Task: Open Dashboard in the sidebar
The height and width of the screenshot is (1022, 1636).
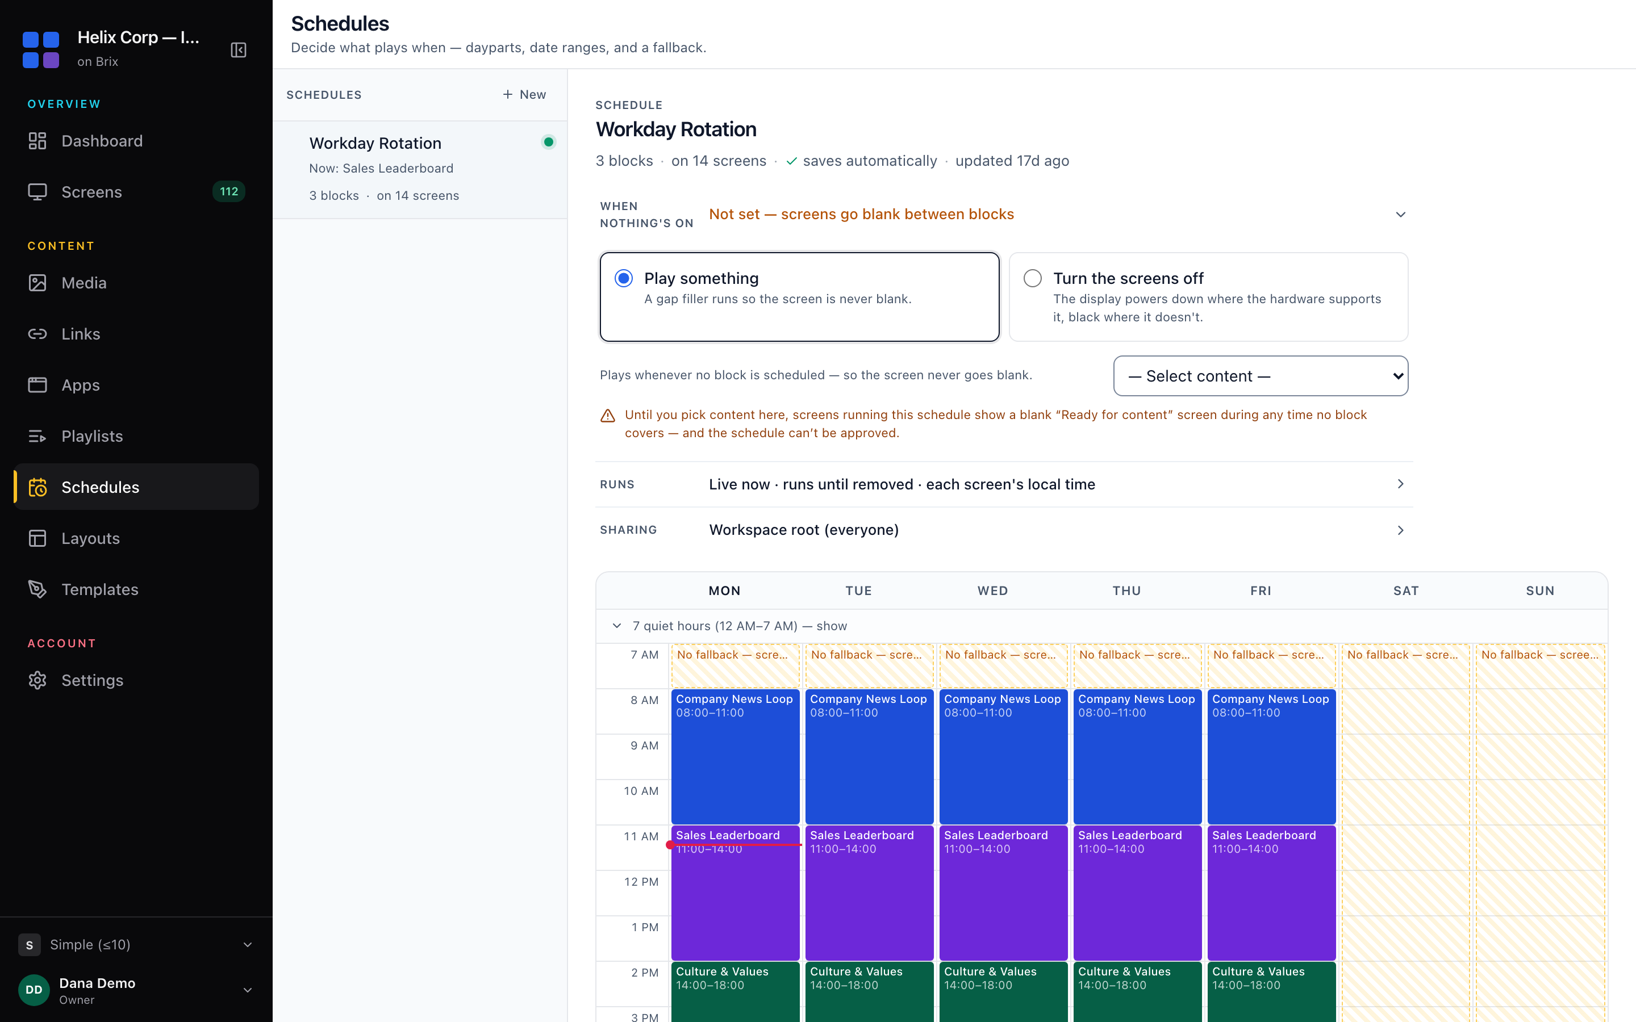Action: [136, 141]
